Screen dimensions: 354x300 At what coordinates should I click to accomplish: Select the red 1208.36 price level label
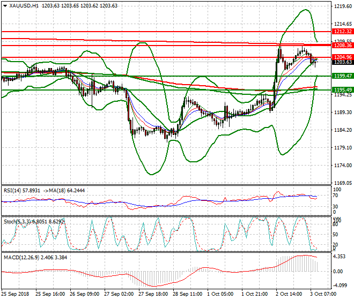tap(343, 46)
